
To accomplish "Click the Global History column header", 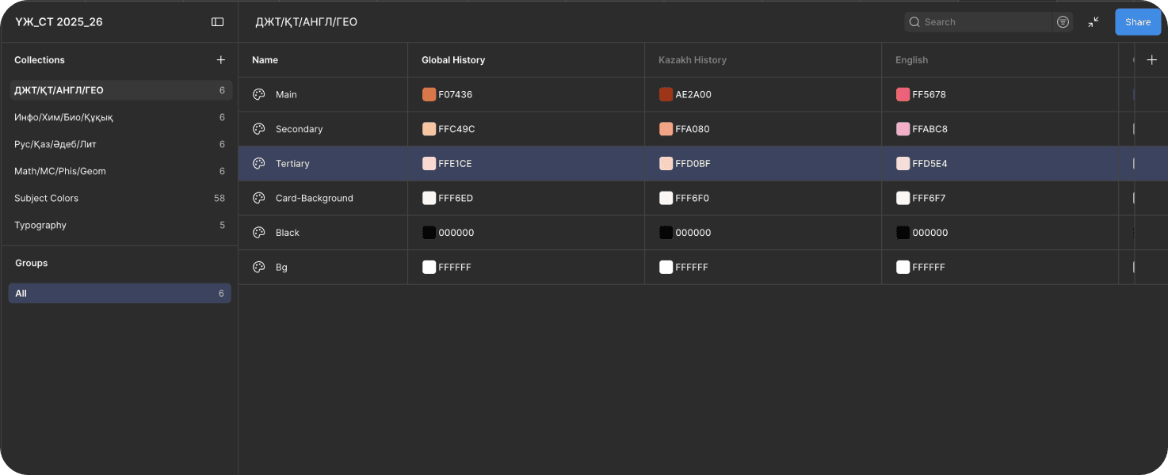I will coord(453,60).
